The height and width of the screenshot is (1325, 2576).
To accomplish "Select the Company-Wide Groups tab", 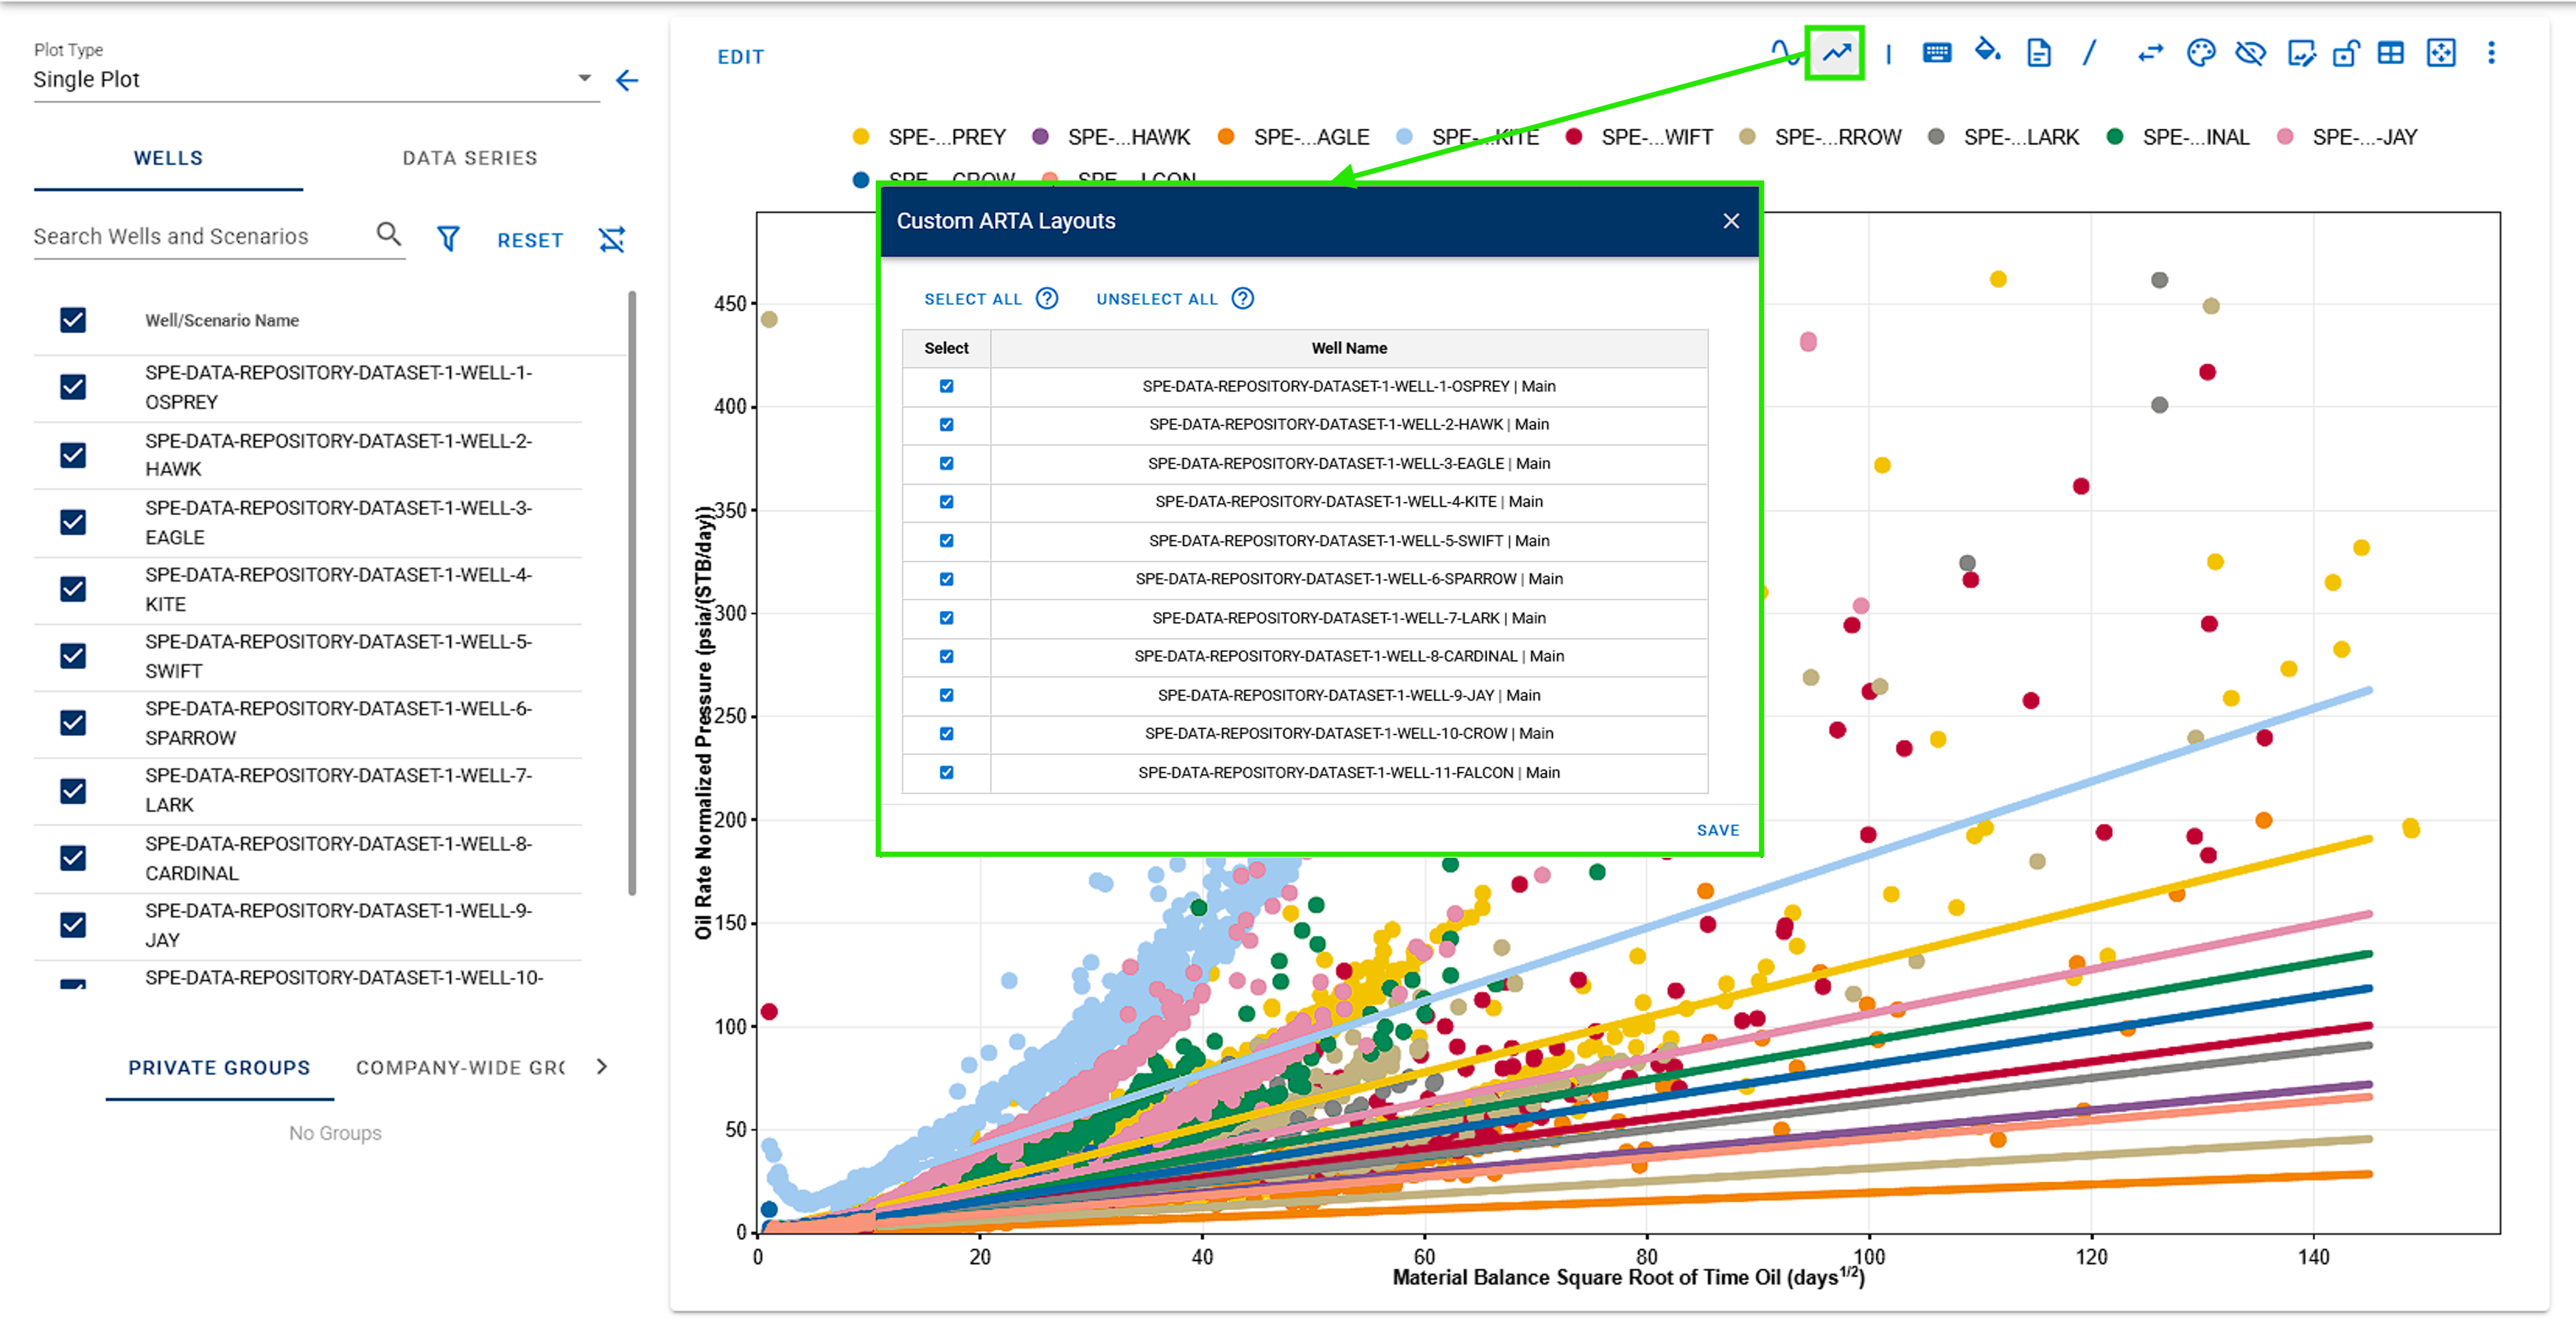I will 460,1068.
